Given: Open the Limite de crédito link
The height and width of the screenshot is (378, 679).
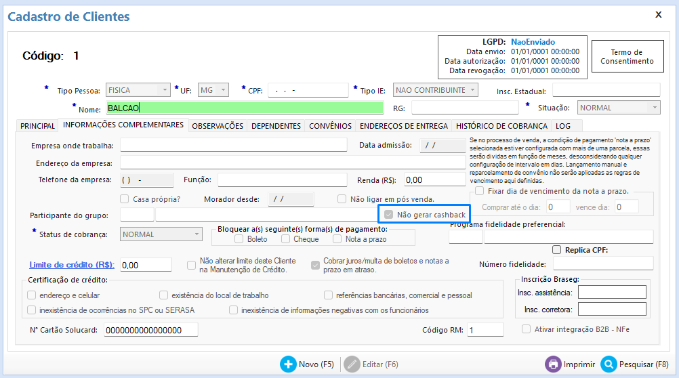Looking at the screenshot, I should tap(72, 265).
